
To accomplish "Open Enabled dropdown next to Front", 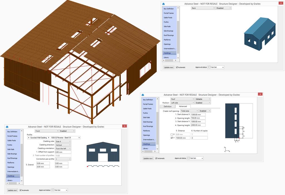I will click(67, 131).
